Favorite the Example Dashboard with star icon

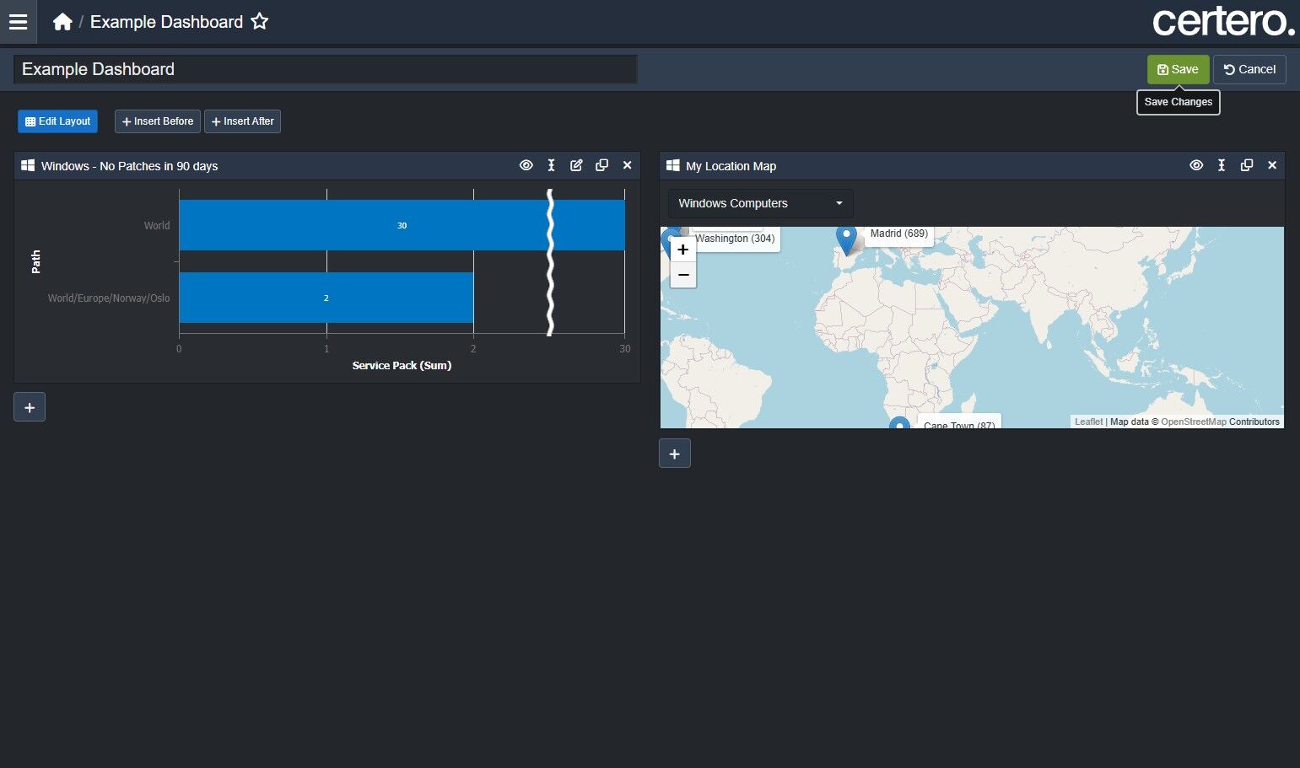(x=260, y=22)
